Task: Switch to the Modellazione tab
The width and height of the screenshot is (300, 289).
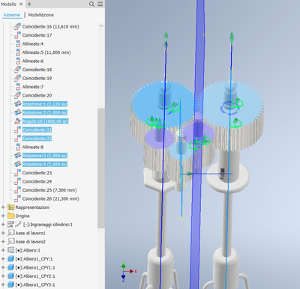Action: click(x=41, y=15)
